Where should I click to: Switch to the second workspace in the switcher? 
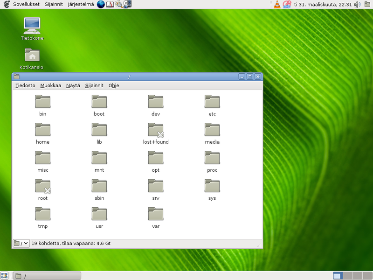(348, 275)
